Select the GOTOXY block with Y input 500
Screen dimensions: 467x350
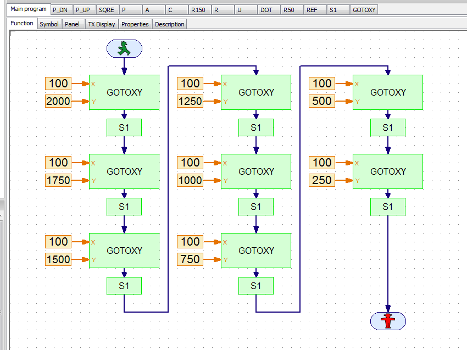click(388, 92)
